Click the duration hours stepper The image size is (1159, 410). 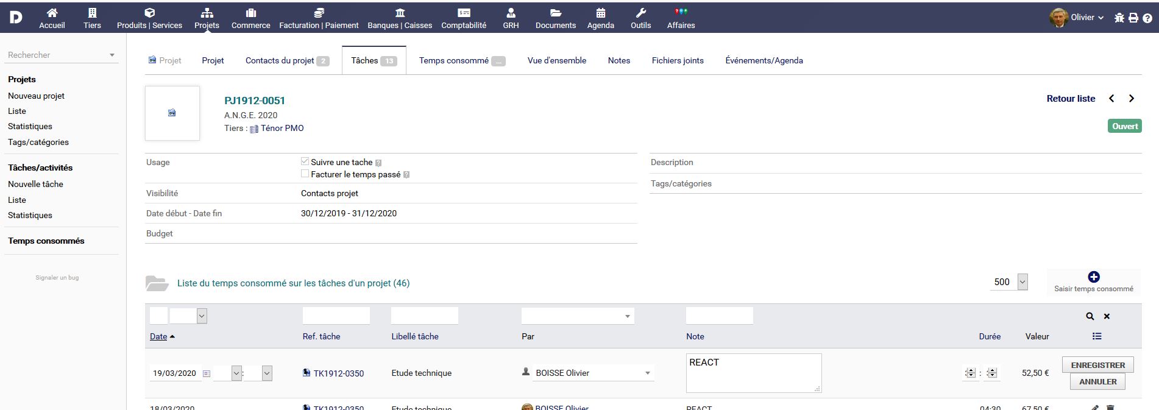(x=971, y=373)
